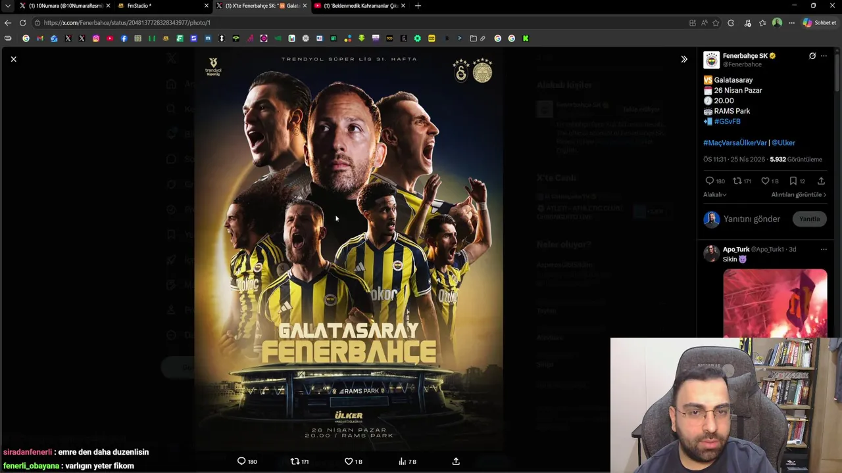Open a new browser tab with plus
This screenshot has height=473, width=842.
[418, 6]
